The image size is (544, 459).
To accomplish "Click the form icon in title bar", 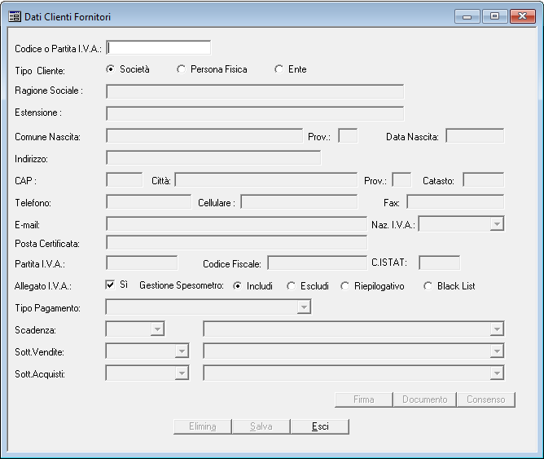I will point(15,16).
